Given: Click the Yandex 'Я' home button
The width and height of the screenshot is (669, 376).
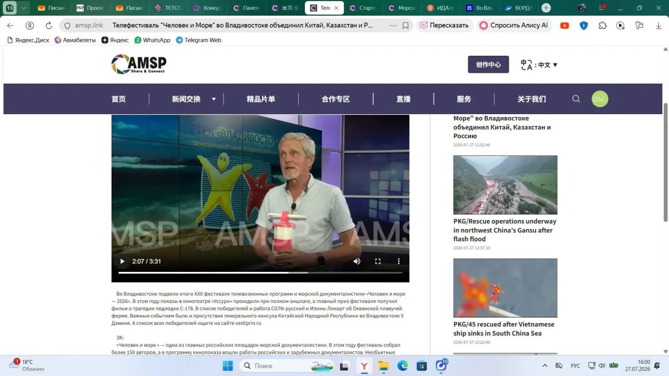Looking at the screenshot, I should (30, 26).
